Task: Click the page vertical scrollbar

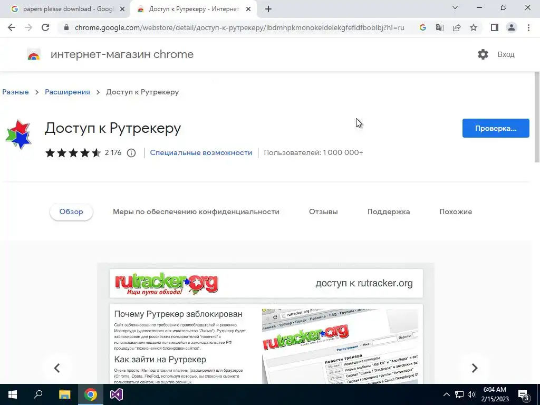Action: 536,117
